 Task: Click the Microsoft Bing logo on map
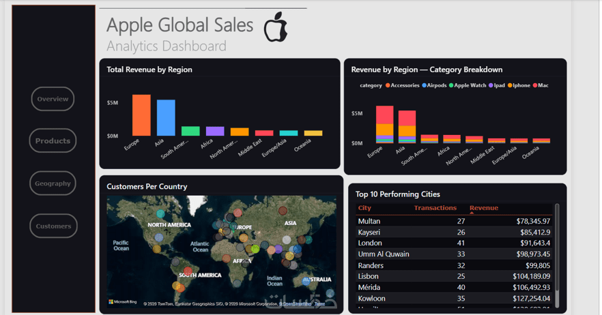(x=122, y=302)
